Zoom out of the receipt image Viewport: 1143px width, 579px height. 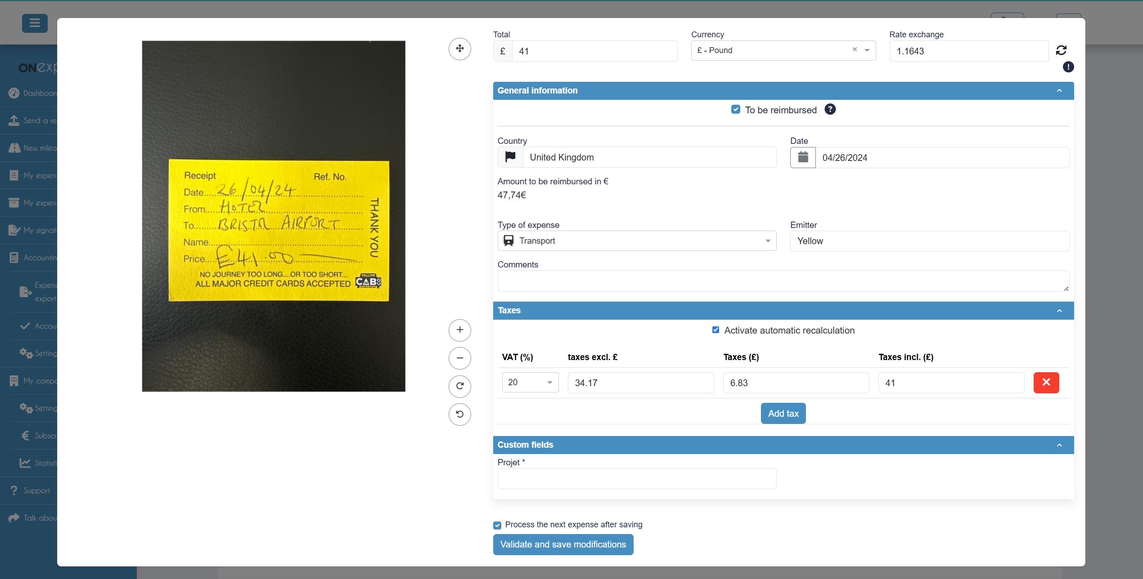point(459,358)
